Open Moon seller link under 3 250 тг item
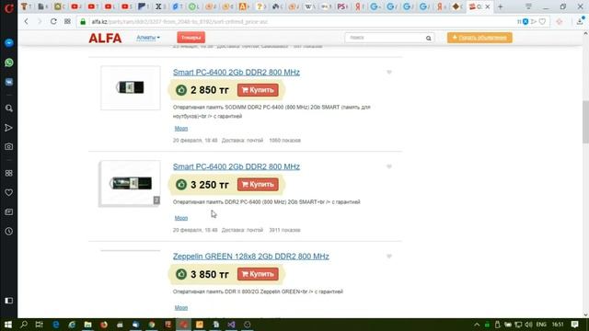The width and height of the screenshot is (589, 331). click(181, 218)
